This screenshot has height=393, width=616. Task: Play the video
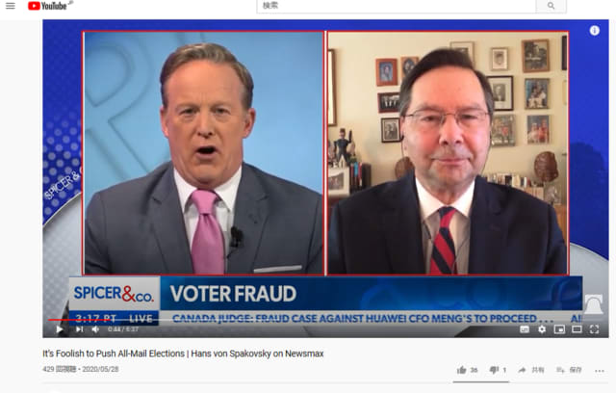pyautogui.click(x=60, y=329)
